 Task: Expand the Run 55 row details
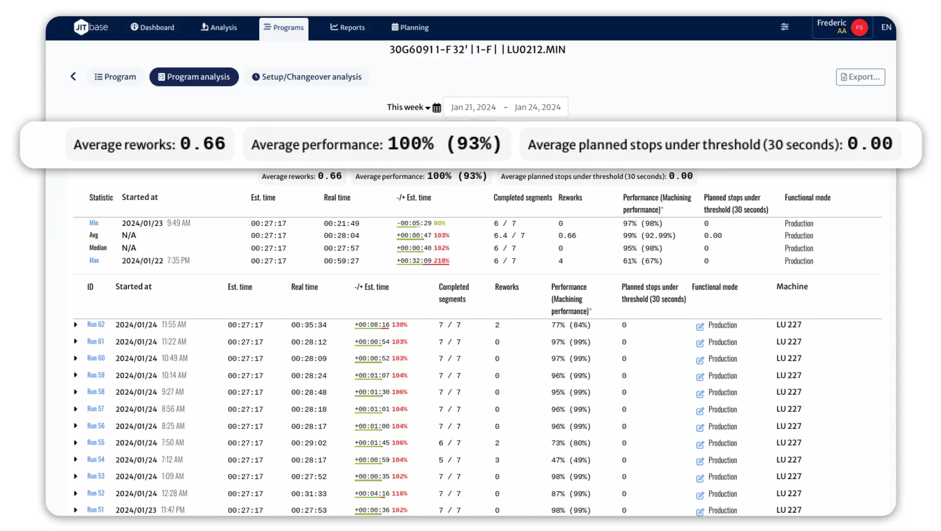75,443
